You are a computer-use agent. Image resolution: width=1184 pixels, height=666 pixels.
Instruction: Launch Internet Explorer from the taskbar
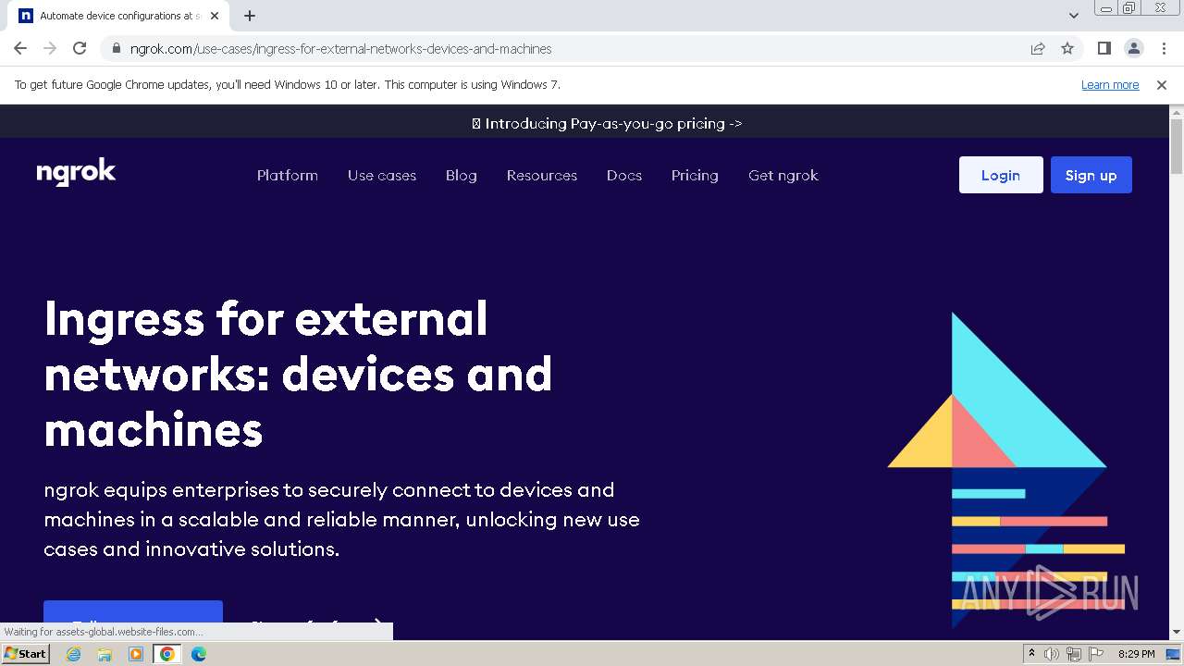click(x=74, y=654)
